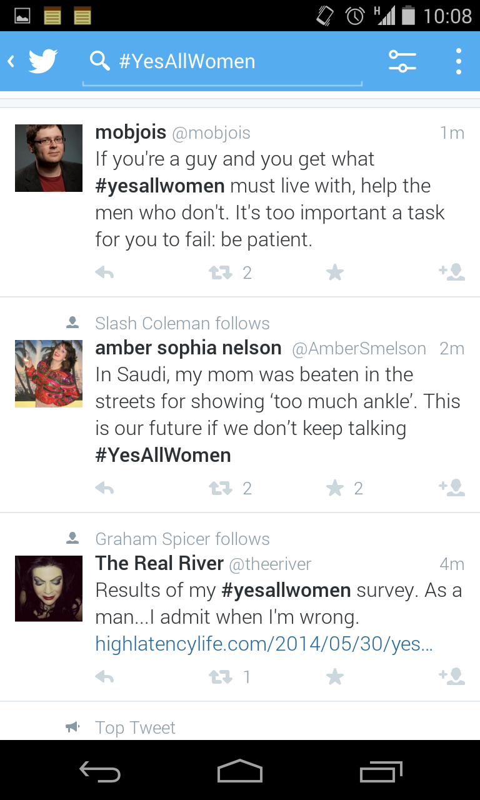The image size is (480, 800).
Task: Star amber sophia nelson's tweet
Action: (x=336, y=488)
